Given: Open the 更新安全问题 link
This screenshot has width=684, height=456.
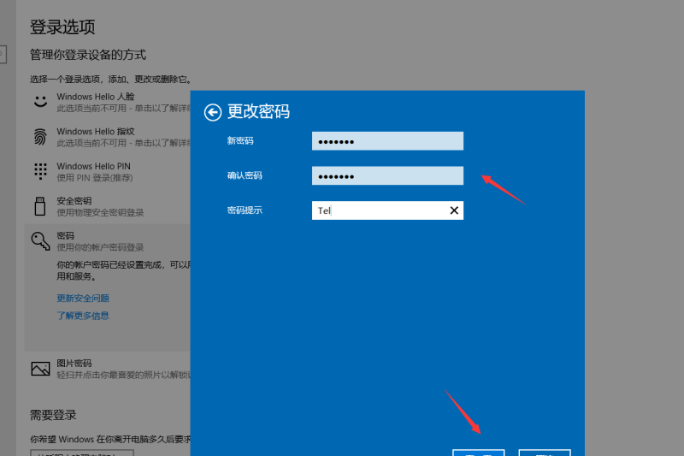Looking at the screenshot, I should tap(83, 298).
